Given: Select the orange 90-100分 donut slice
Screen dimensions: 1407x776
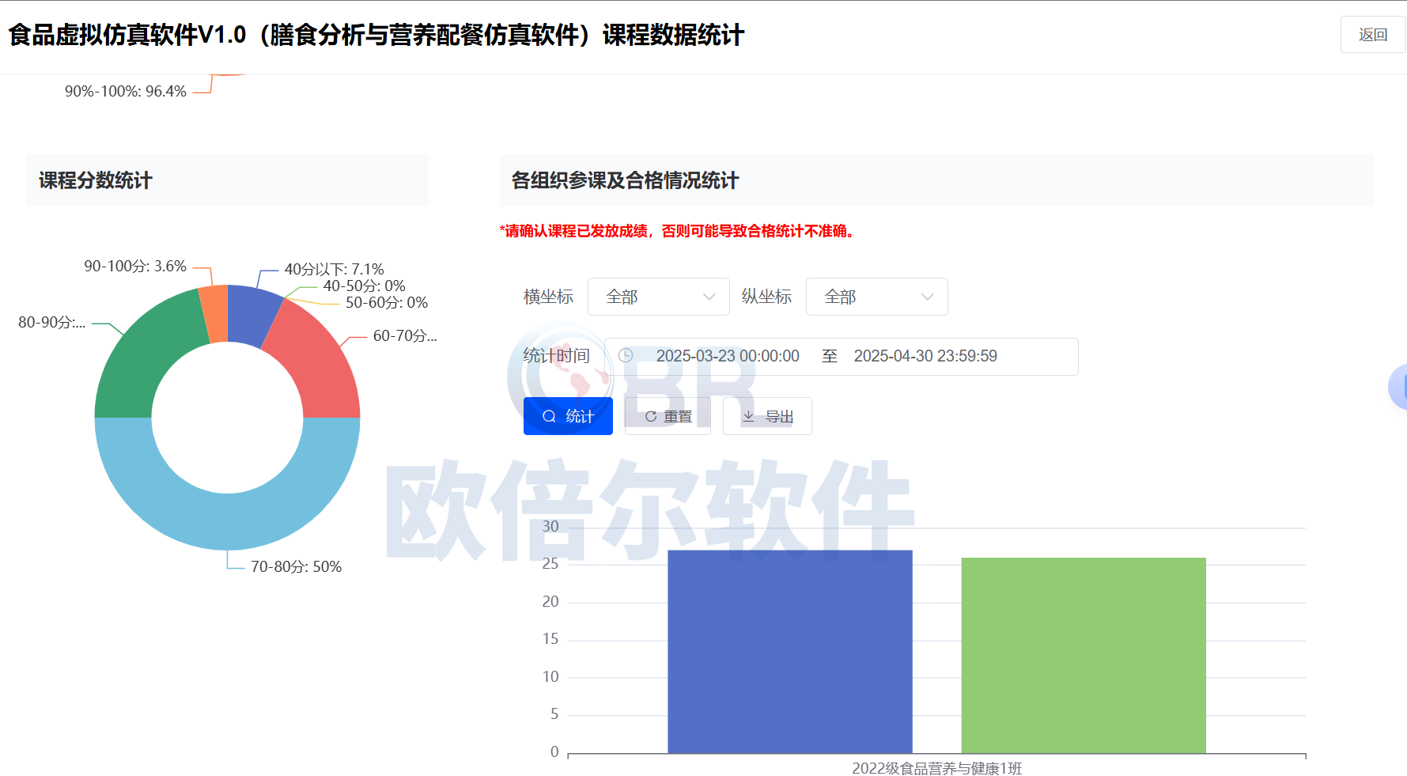Looking at the screenshot, I should [x=214, y=313].
